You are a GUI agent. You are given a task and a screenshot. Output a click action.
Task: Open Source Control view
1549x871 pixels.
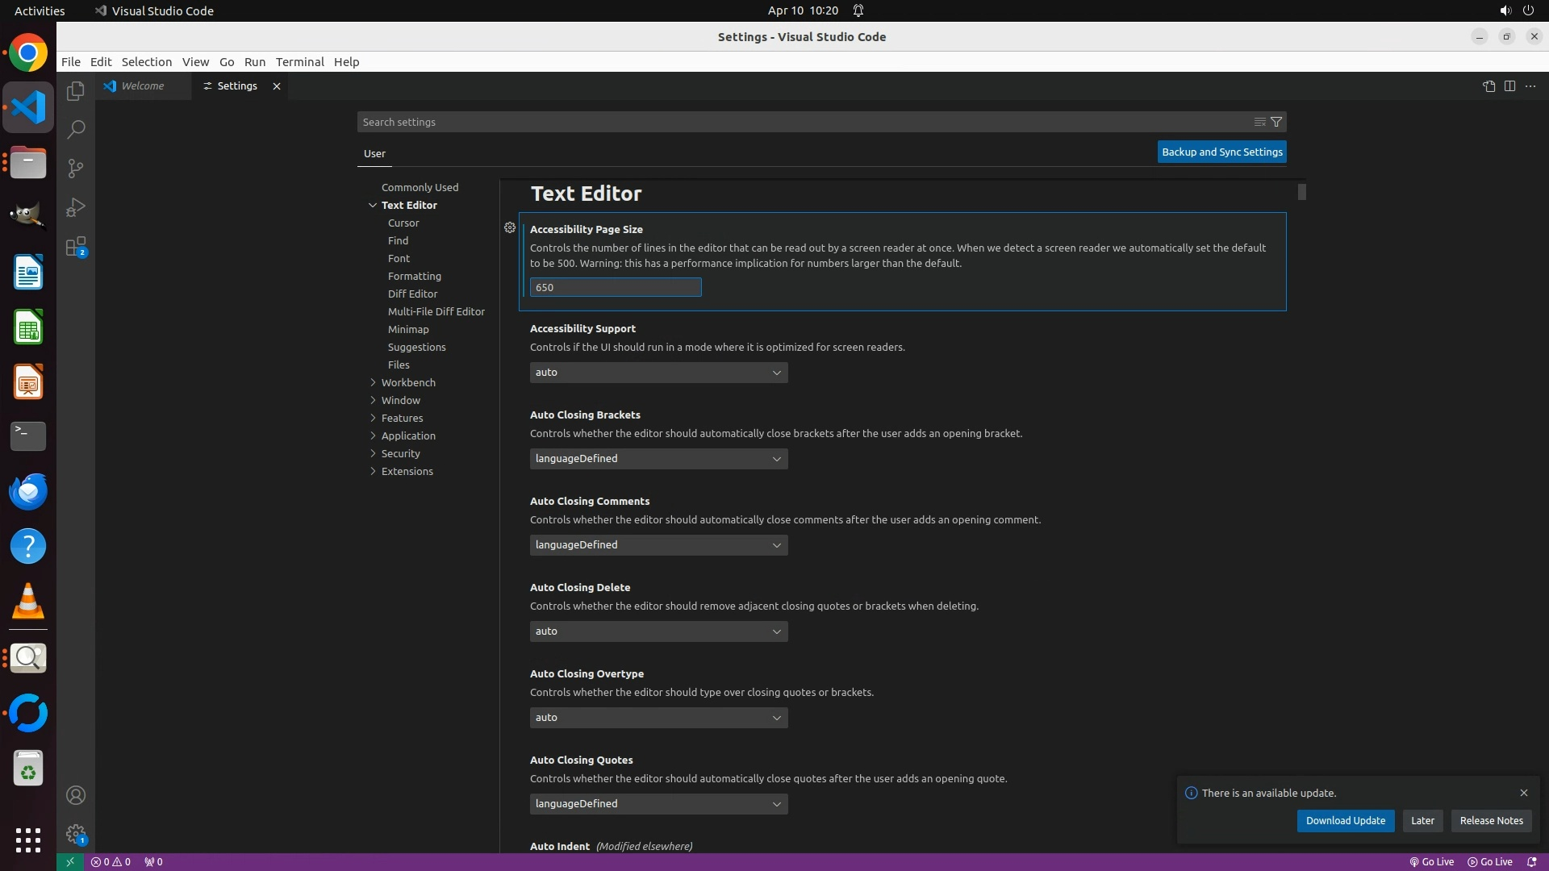76,169
